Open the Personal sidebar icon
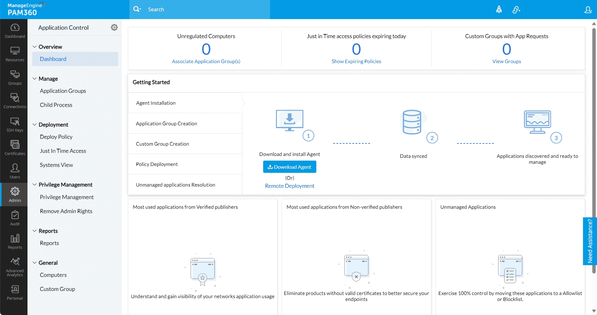Image resolution: width=597 pixels, height=315 pixels. point(15,292)
